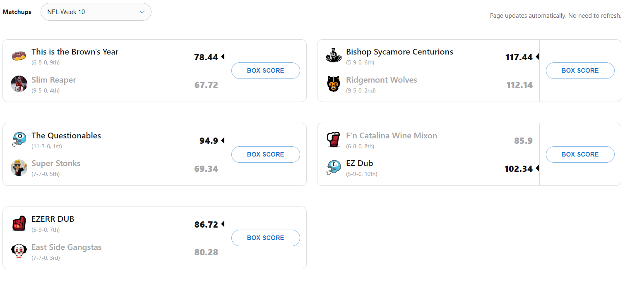
Task: Click the Super Stonks team avatar
Action: tap(19, 168)
